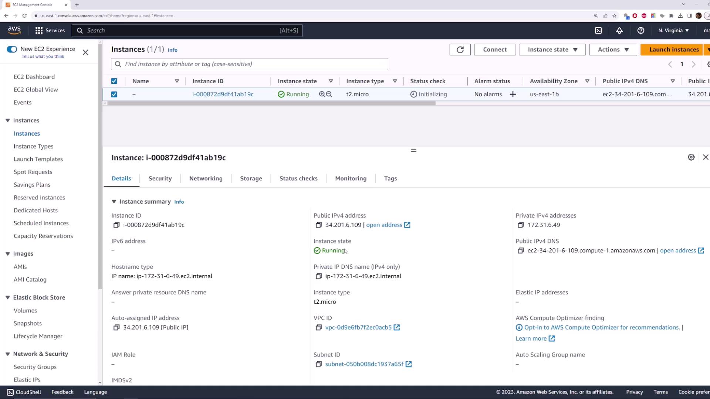Click the refresh instances icon button

(x=460, y=50)
